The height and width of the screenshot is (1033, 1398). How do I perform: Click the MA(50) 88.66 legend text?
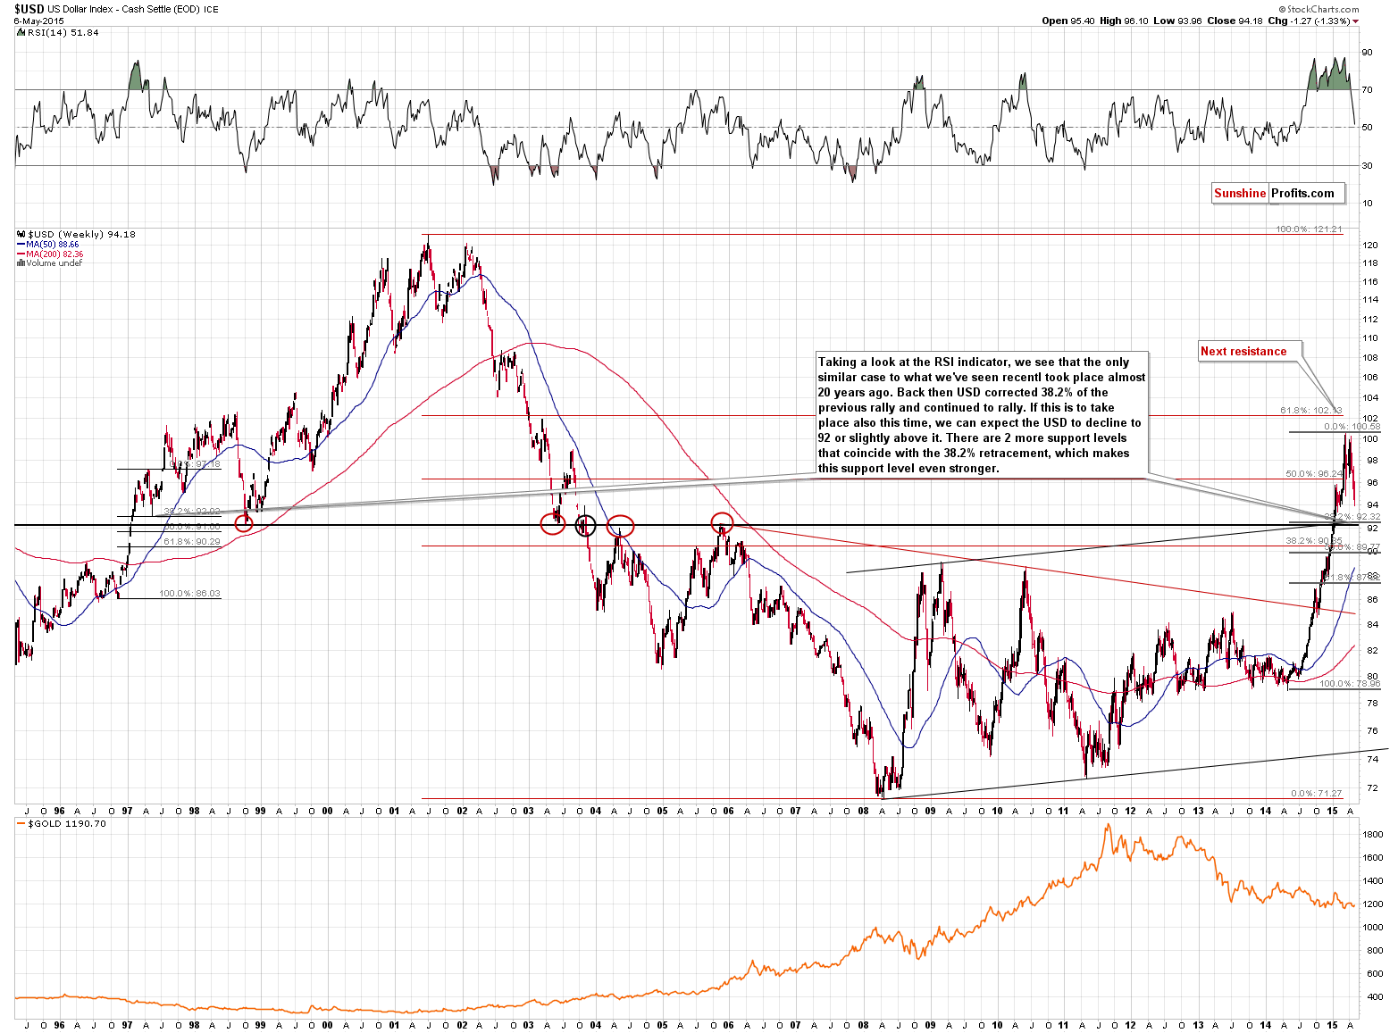[x=53, y=245]
